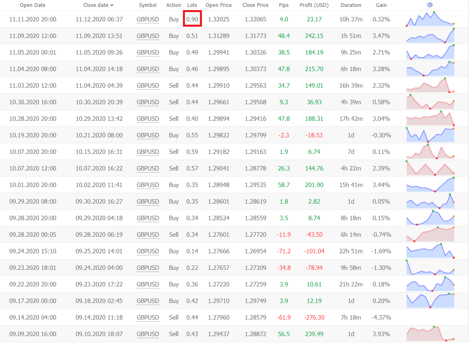Open GBPUSD link for the 11.11.2020 20:00 trade
This screenshot has height=343, width=469.
(x=148, y=19)
